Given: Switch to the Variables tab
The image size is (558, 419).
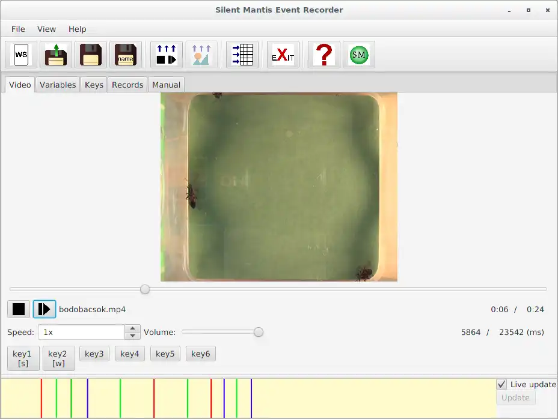Looking at the screenshot, I should (x=58, y=85).
